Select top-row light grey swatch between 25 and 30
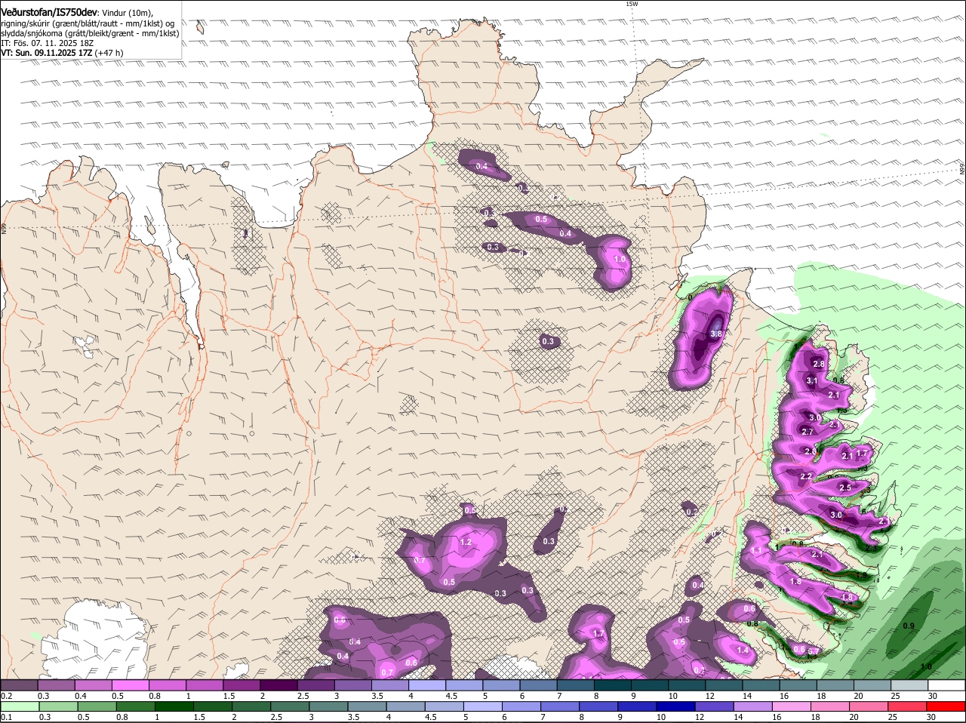The width and height of the screenshot is (966, 723). 909,685
